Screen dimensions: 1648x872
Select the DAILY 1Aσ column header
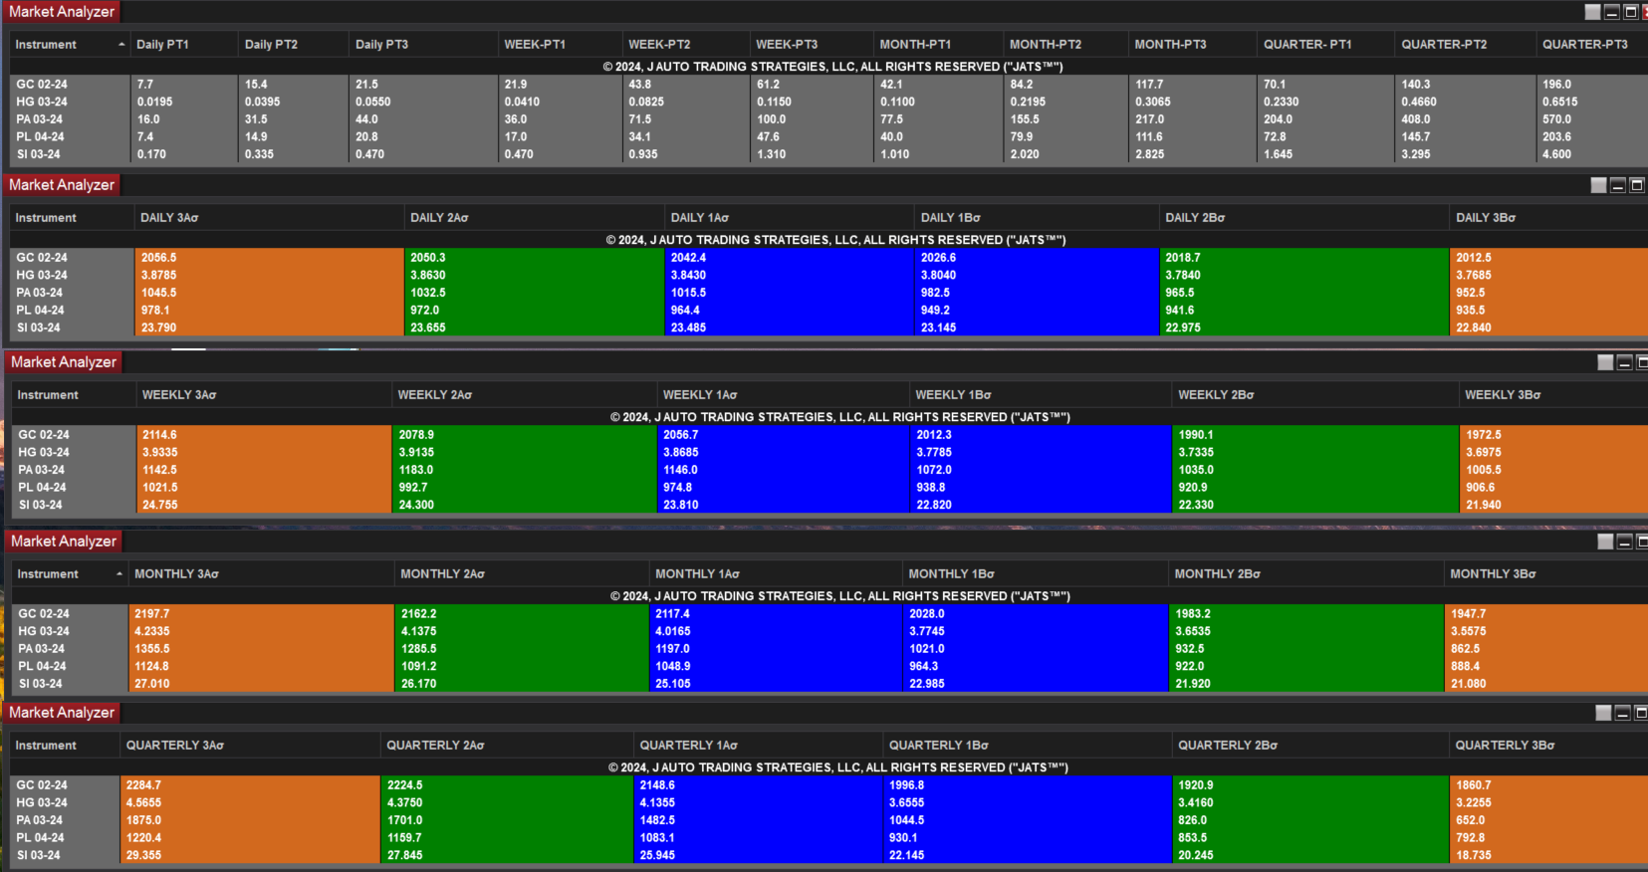click(789, 218)
